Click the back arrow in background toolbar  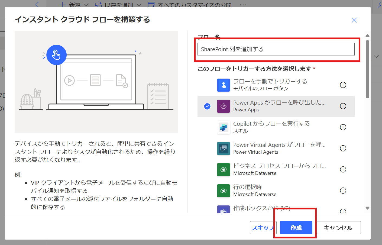[x=37, y=4]
